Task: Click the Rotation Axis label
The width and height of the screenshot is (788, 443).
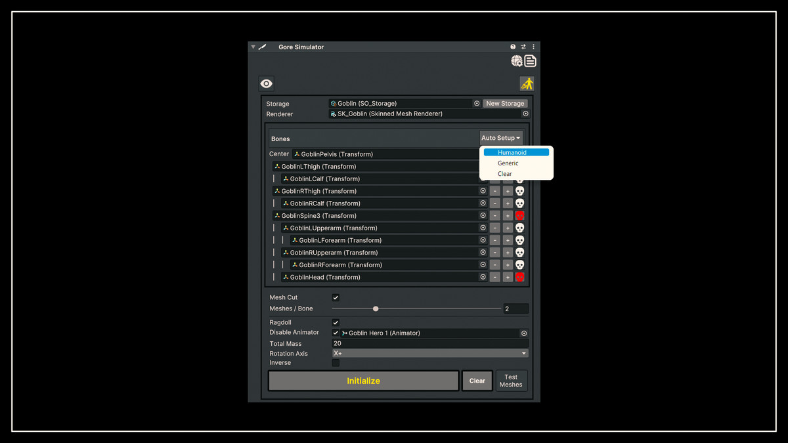Action: (x=288, y=354)
